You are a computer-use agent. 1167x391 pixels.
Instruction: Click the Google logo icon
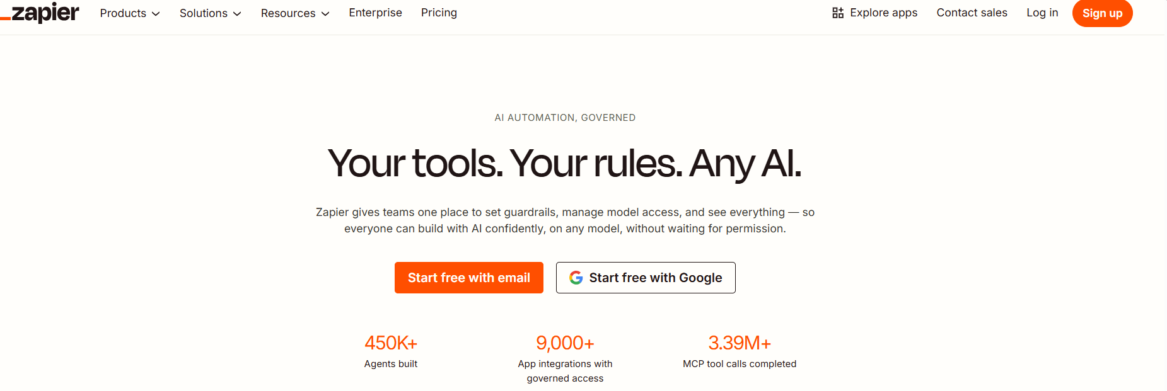(x=576, y=278)
